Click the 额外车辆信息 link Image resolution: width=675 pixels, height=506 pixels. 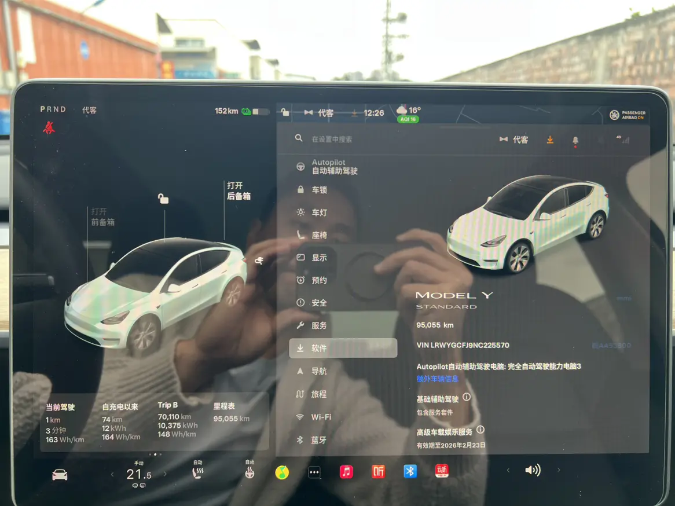point(437,379)
